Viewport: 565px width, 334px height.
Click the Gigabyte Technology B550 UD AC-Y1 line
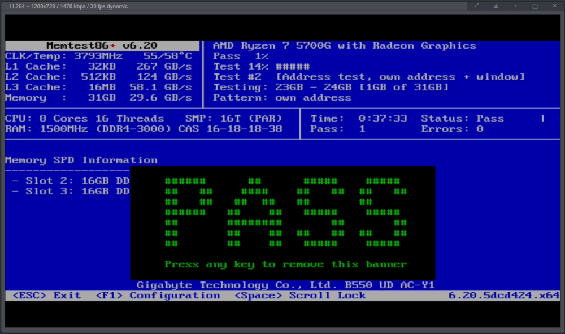[286, 285]
